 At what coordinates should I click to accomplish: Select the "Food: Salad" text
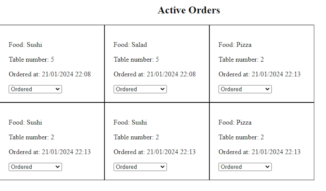point(130,45)
